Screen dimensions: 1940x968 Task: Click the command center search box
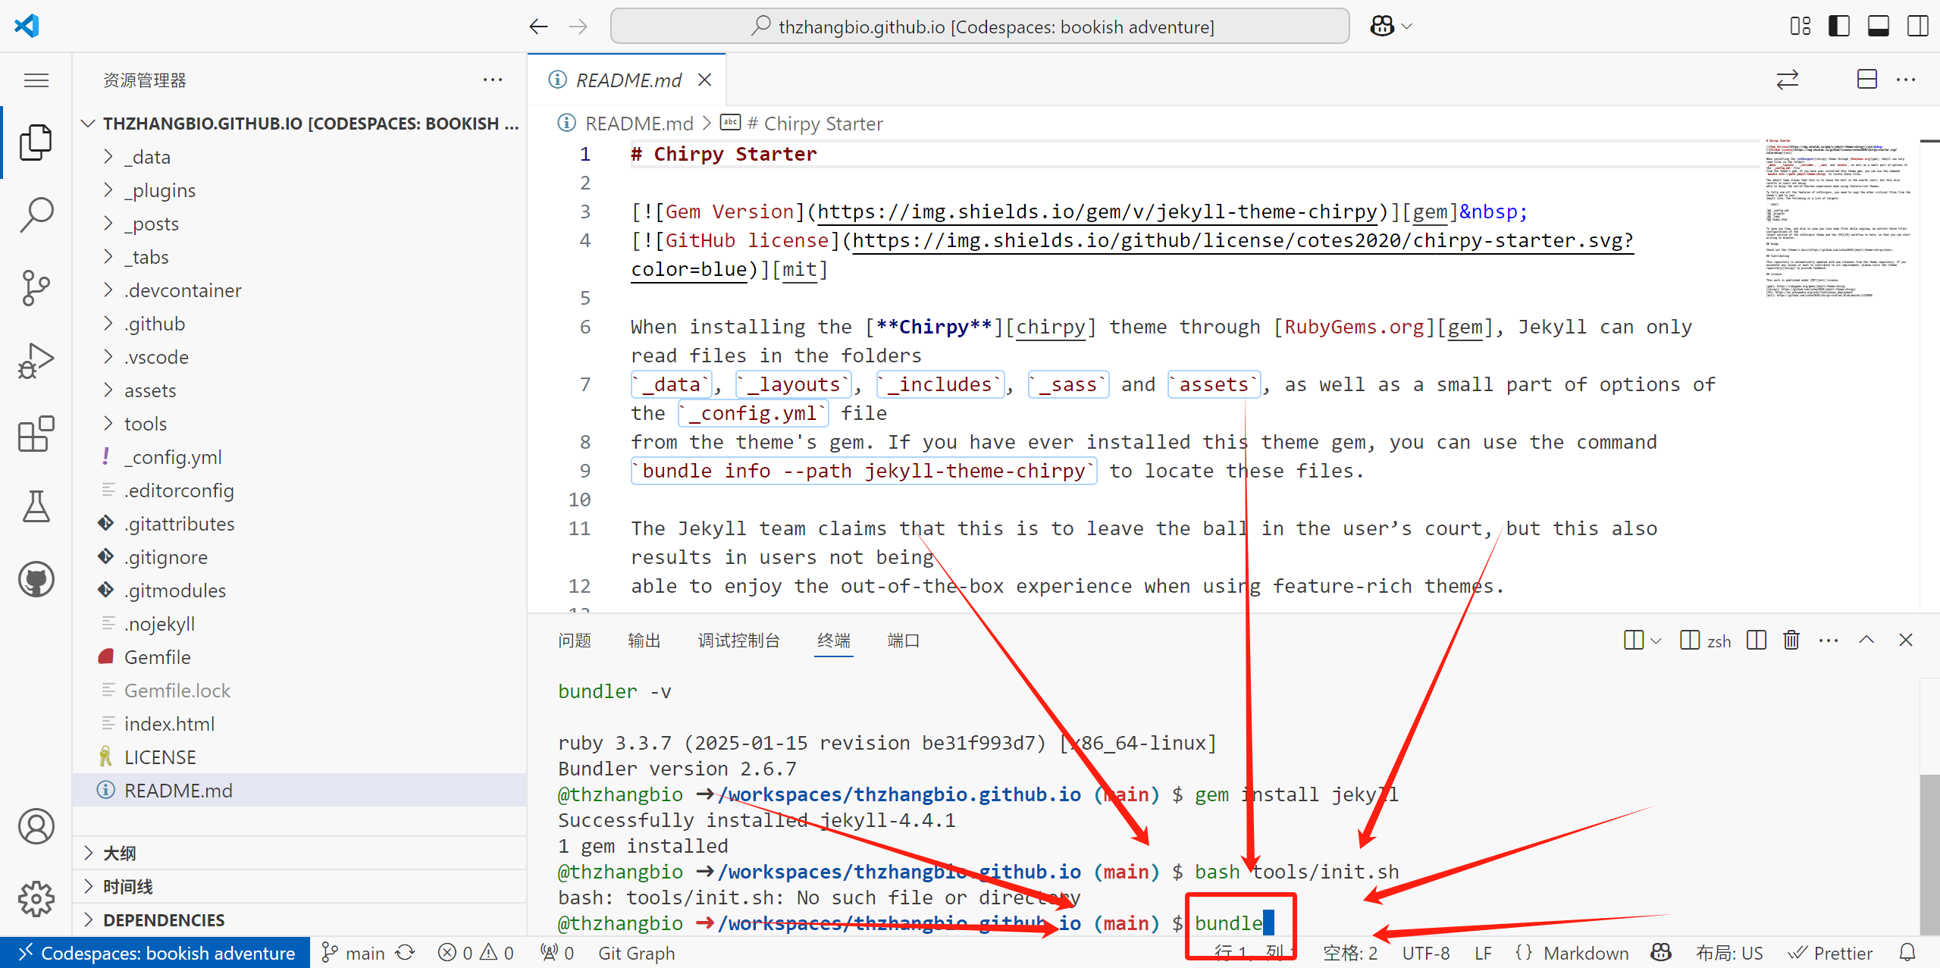pyautogui.click(x=979, y=27)
